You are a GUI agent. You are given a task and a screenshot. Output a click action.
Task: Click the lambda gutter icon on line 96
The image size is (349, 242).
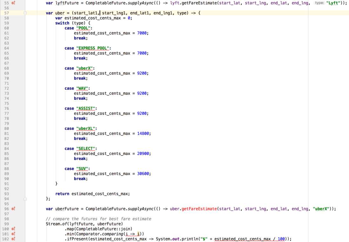[x=13, y=209]
